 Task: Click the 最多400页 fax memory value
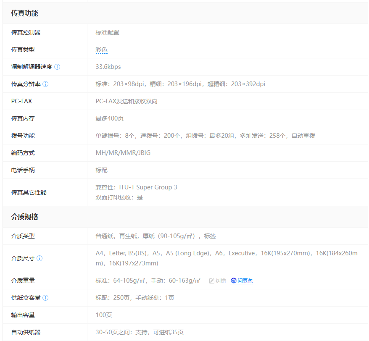[109, 118]
